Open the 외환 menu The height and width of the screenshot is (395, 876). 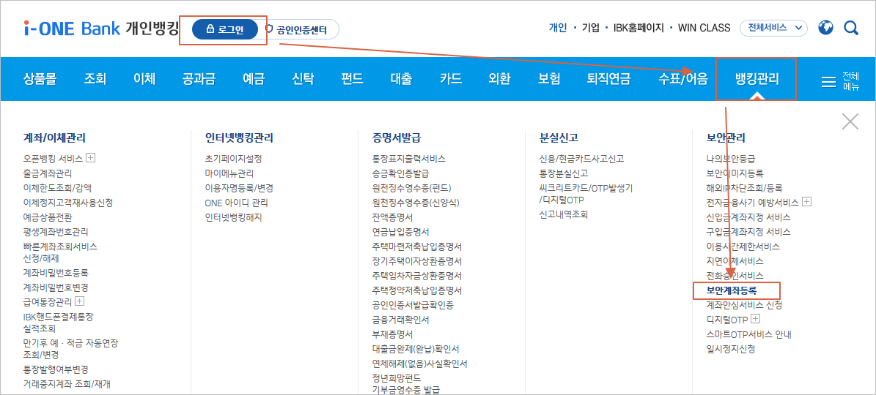coord(499,79)
